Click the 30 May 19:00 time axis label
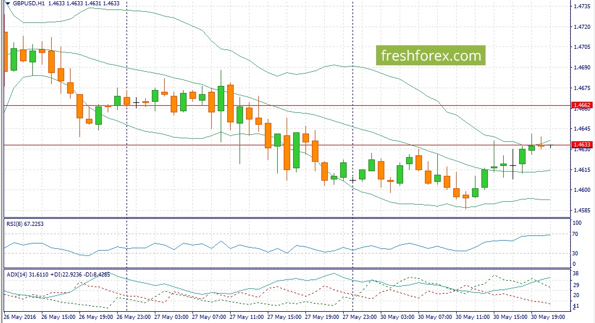595x323 pixels. point(548,317)
